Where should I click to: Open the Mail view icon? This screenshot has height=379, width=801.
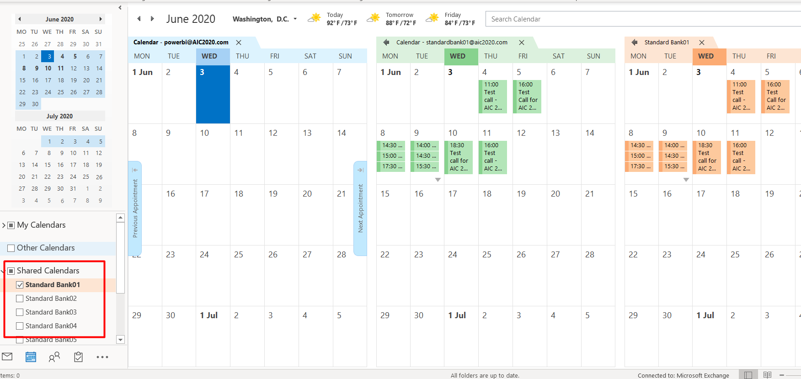(x=7, y=357)
